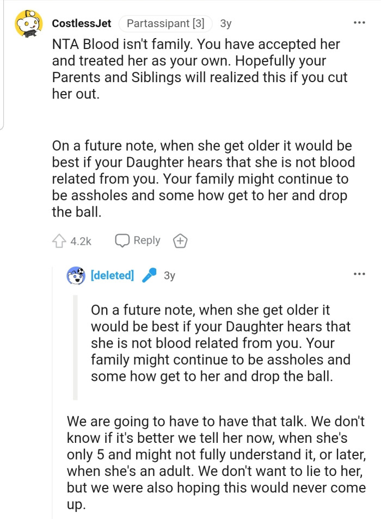Click the quoted text block in the reply
This screenshot has height=519, width=381.
[220, 343]
